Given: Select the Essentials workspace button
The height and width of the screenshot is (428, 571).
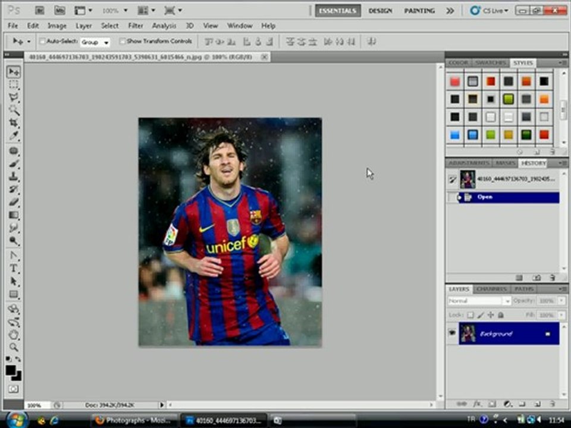Looking at the screenshot, I should [338, 11].
